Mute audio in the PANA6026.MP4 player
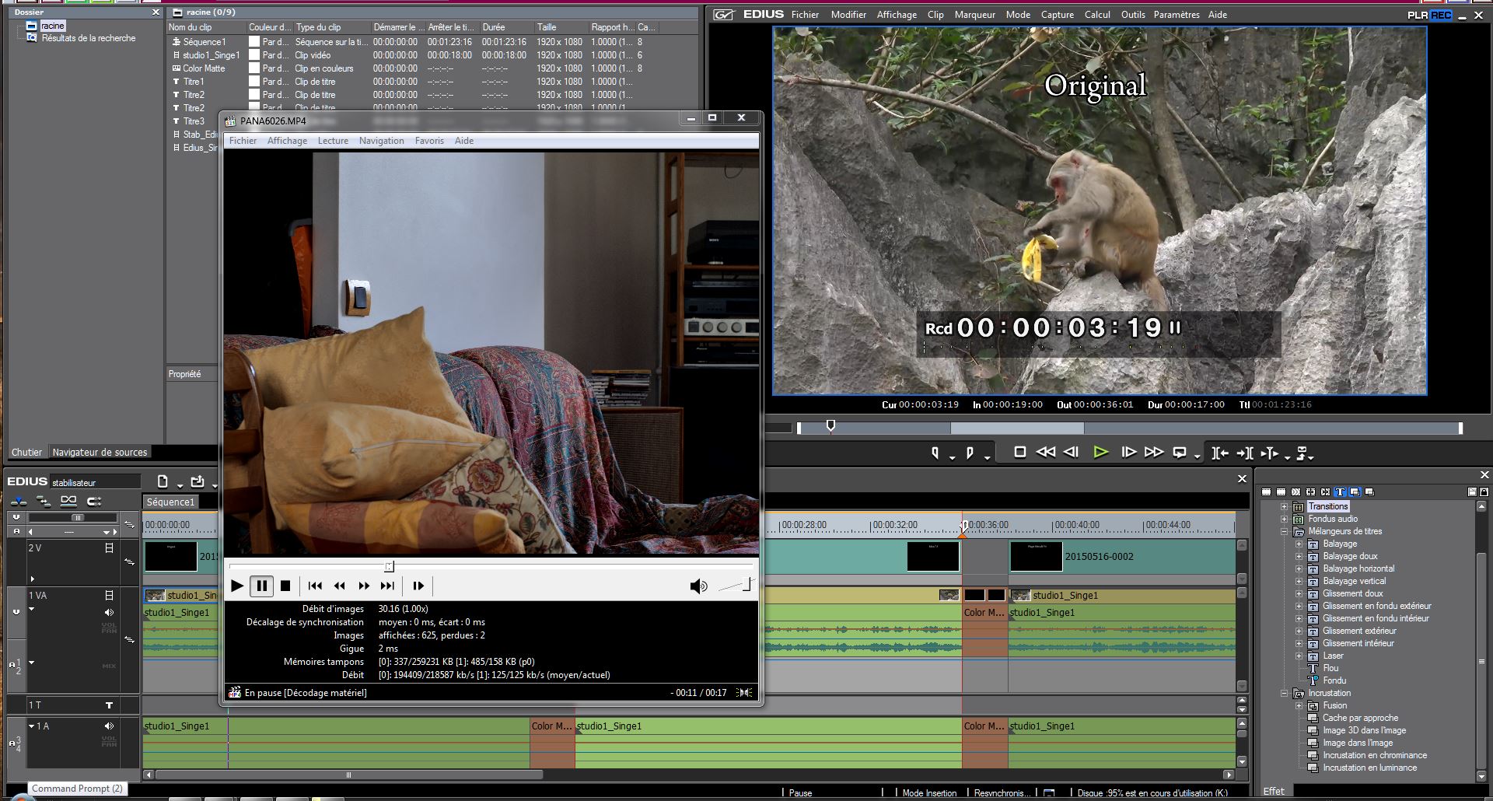Screen dimensions: 1493x801 [698, 586]
